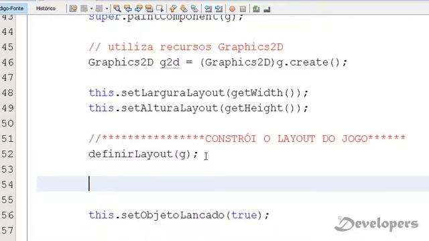Click line number 45 in the gutter

coord(7,48)
